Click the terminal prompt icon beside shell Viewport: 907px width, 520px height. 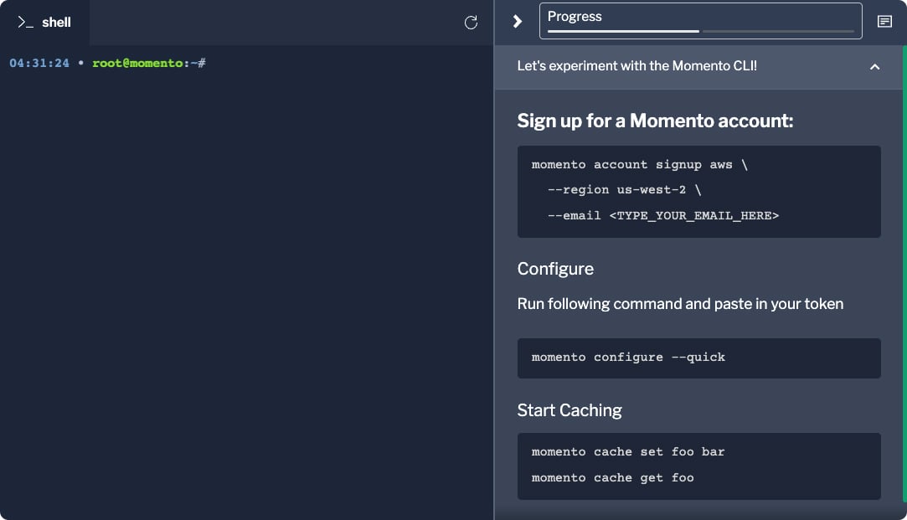point(25,22)
